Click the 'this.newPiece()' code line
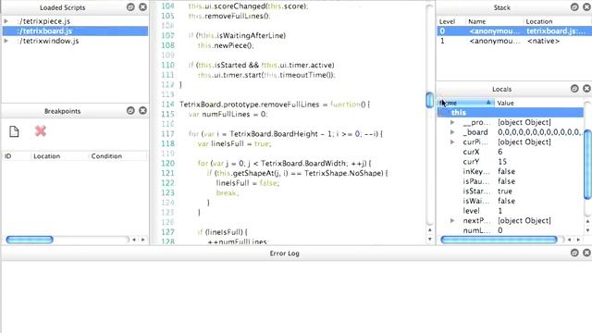 [x=226, y=45]
